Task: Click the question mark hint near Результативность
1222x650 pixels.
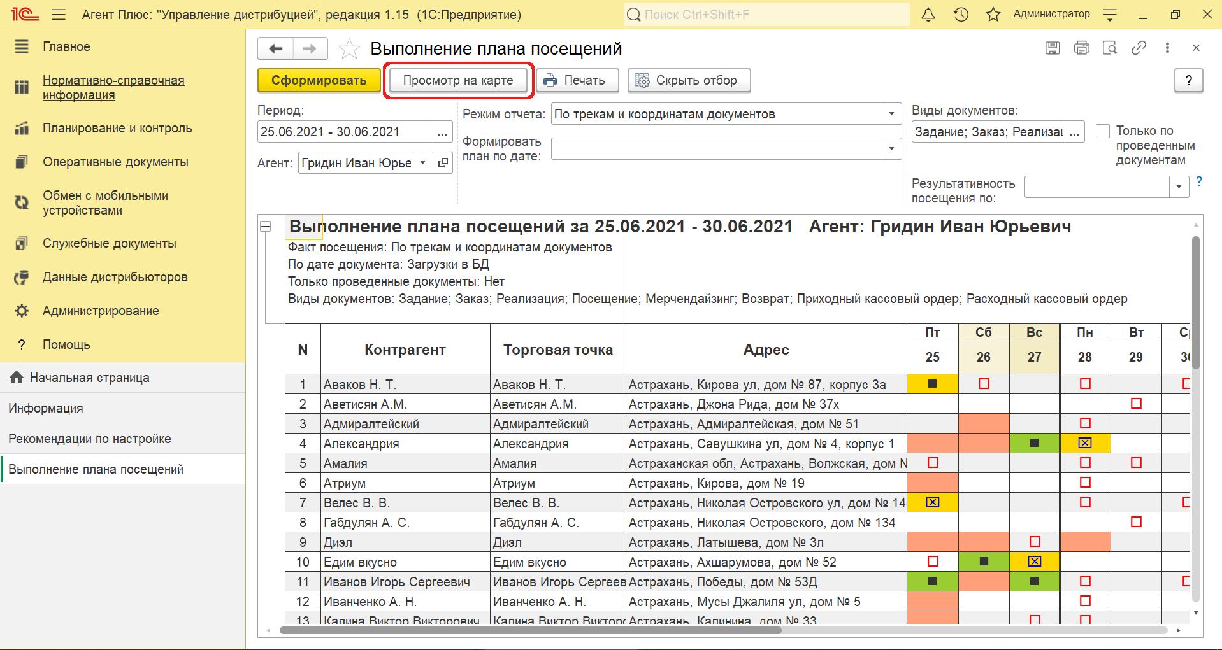Action: click(1199, 181)
